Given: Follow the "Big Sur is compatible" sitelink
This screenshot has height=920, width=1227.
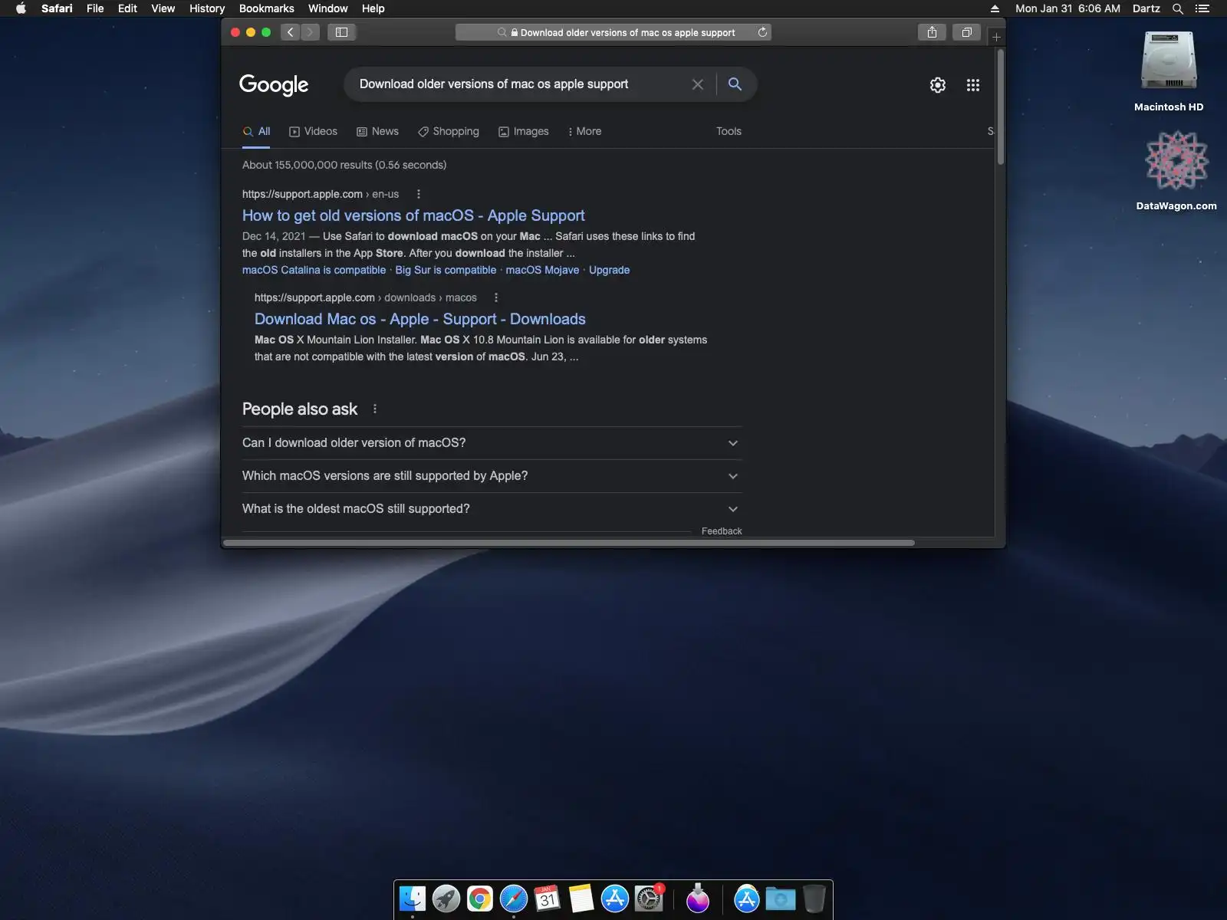Looking at the screenshot, I should point(446,270).
